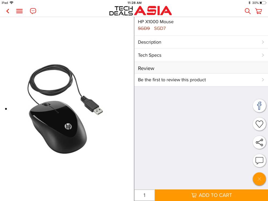Open the chat bubble icon in header
The height and width of the screenshot is (201, 268).
coord(33,11)
